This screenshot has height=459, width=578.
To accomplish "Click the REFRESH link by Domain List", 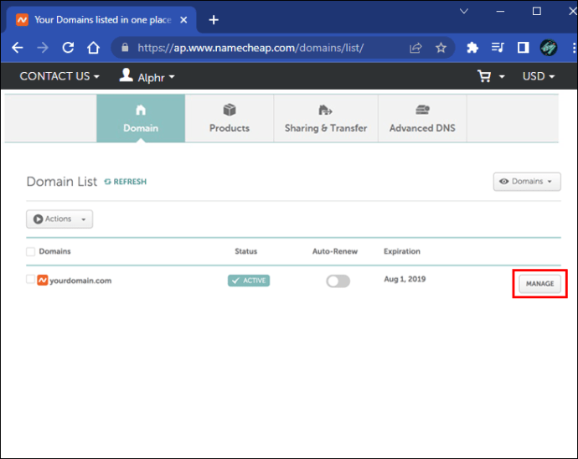I will point(126,182).
